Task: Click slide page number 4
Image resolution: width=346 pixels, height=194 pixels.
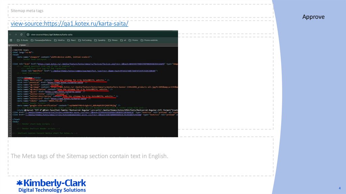Action: [x=340, y=188]
